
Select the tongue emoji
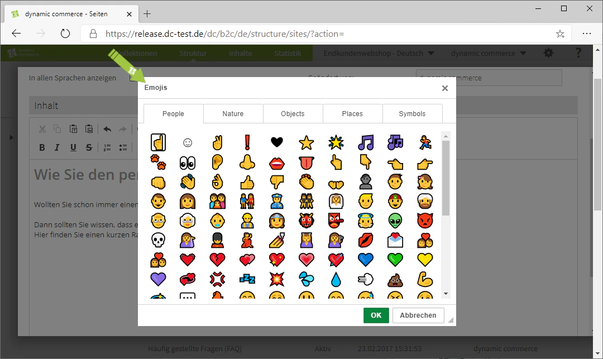pyautogui.click(x=306, y=162)
